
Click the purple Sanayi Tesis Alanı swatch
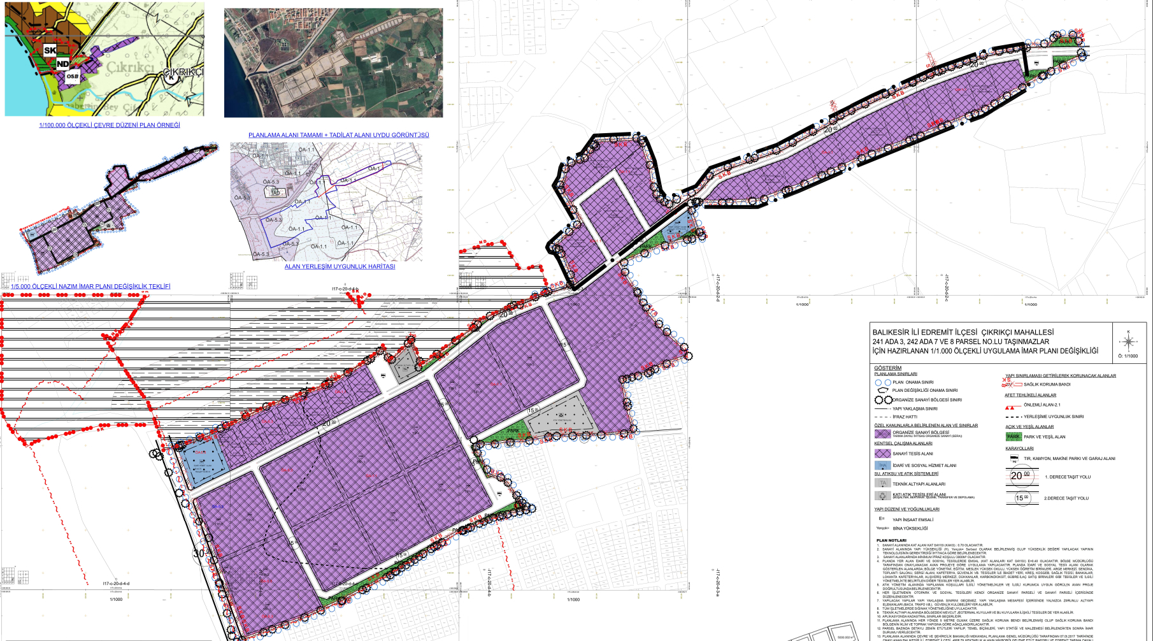pos(882,454)
